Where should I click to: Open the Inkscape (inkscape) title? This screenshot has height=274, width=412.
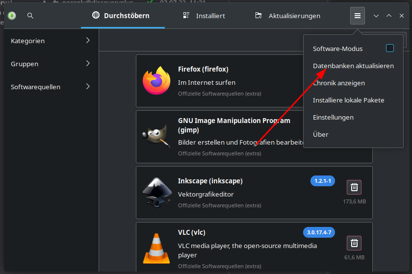[x=210, y=181]
